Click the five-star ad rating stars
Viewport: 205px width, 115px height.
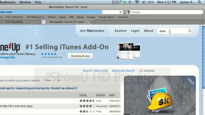tap(49, 54)
